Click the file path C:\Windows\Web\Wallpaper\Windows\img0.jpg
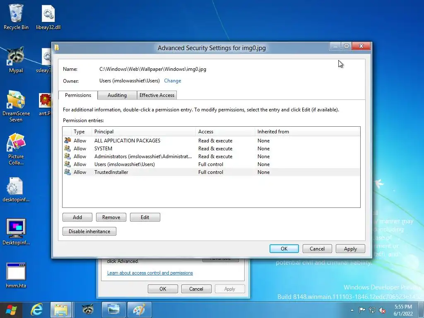The height and width of the screenshot is (318, 424). click(153, 69)
